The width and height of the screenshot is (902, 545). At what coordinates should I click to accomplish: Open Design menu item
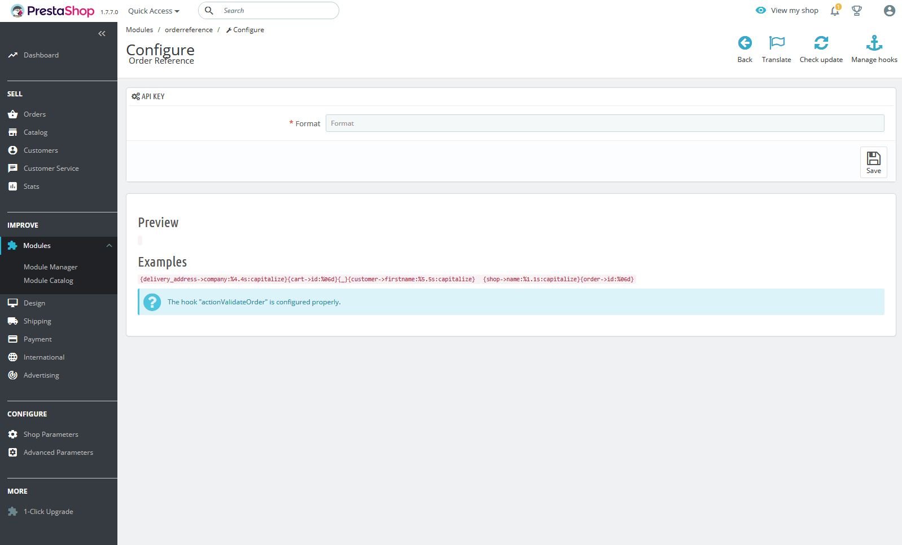34,303
